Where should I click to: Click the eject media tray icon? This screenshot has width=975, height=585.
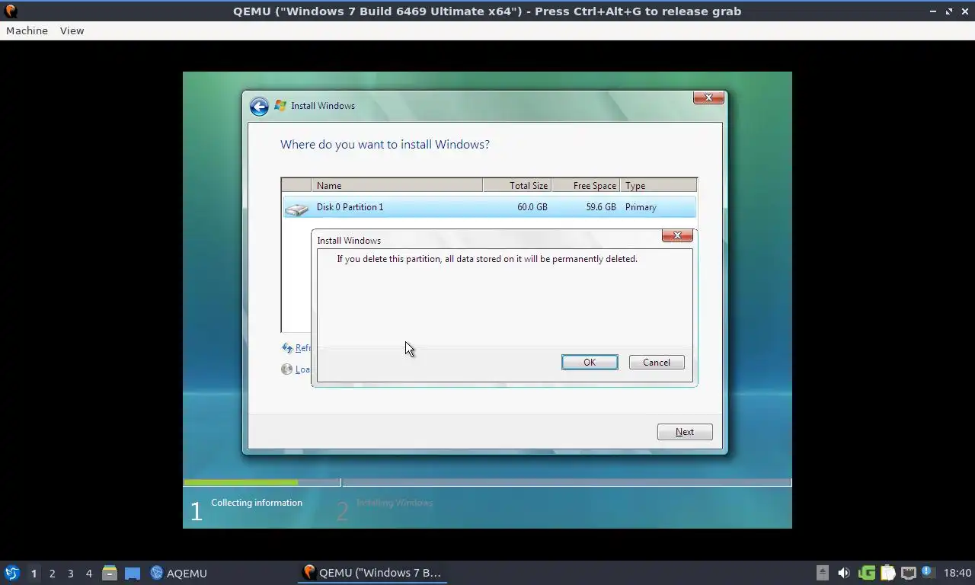822,573
